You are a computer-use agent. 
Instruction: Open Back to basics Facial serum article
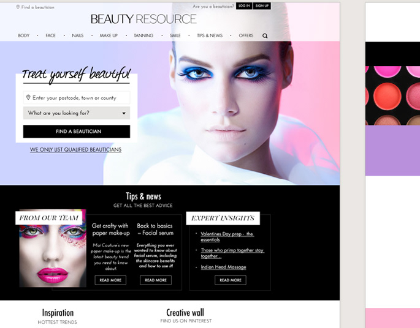(155, 229)
